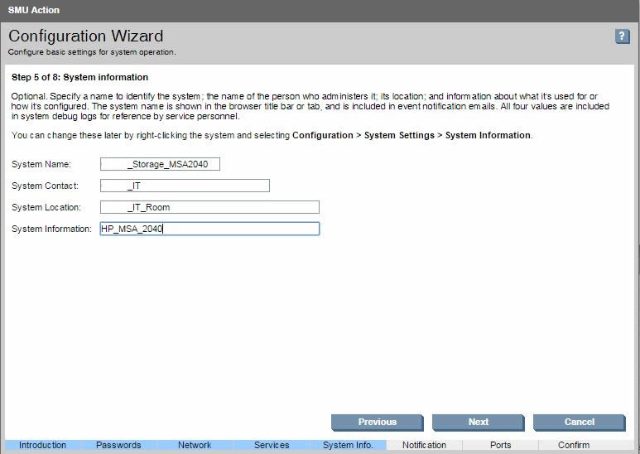Advance with the Next button
The width and height of the screenshot is (640, 454).
pyautogui.click(x=478, y=422)
